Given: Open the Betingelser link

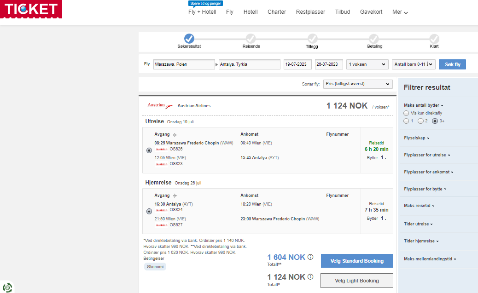Looking at the screenshot, I should click(154, 259).
